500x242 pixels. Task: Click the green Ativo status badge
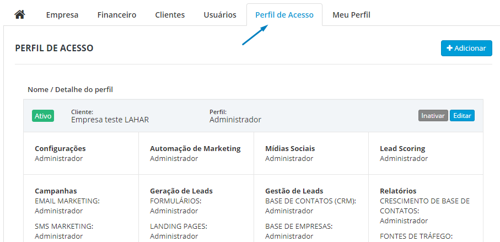click(43, 116)
